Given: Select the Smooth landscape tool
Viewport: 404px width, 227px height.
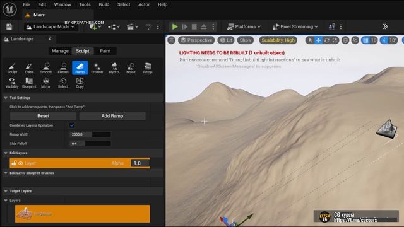Looking at the screenshot, I should (x=46, y=68).
